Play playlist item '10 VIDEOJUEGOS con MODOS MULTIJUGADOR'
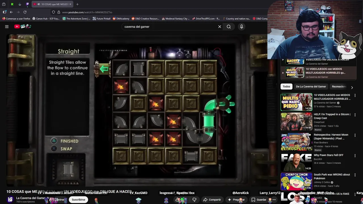 pos(318,73)
